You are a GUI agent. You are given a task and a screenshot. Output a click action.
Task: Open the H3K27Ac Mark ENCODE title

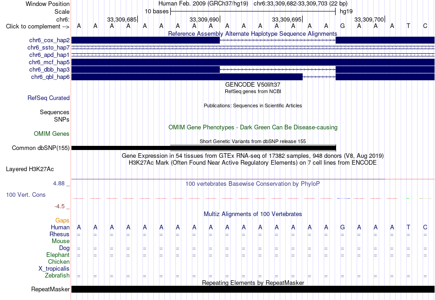252,163
